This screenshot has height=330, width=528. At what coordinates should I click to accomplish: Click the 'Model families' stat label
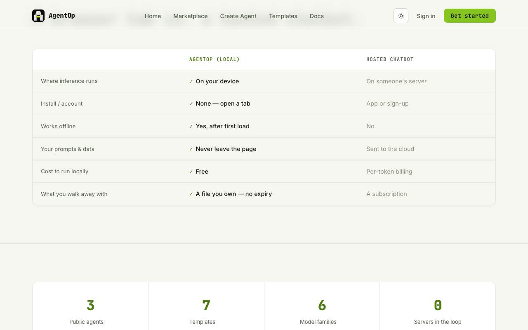(318, 322)
